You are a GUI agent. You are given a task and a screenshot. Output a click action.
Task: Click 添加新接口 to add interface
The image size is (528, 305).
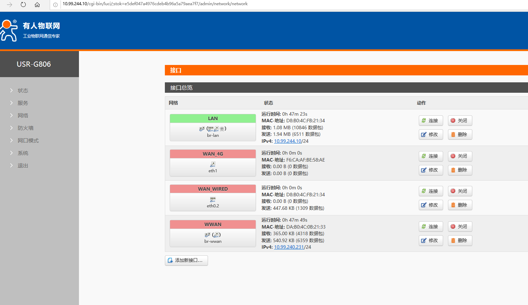[x=186, y=261]
